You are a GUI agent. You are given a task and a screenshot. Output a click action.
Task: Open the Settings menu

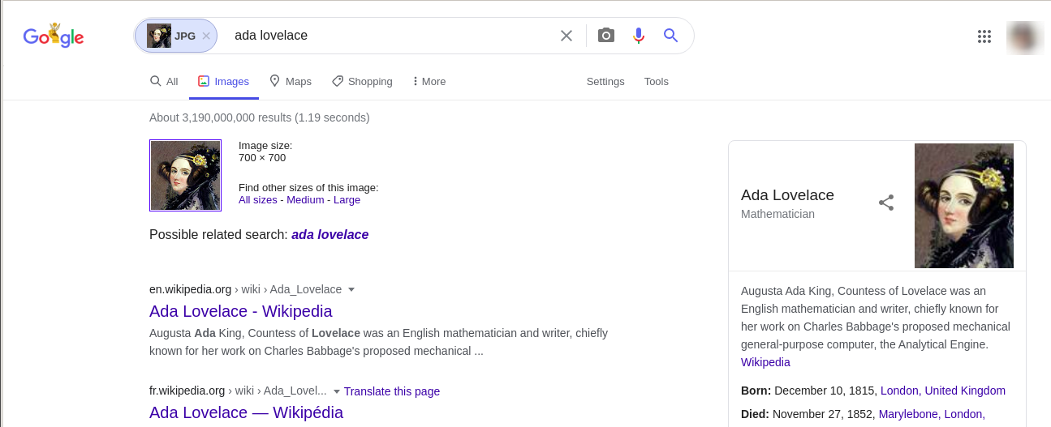tap(605, 82)
